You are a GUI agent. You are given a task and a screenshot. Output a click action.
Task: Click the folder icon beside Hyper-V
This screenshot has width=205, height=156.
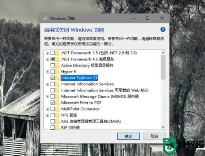click(57, 72)
